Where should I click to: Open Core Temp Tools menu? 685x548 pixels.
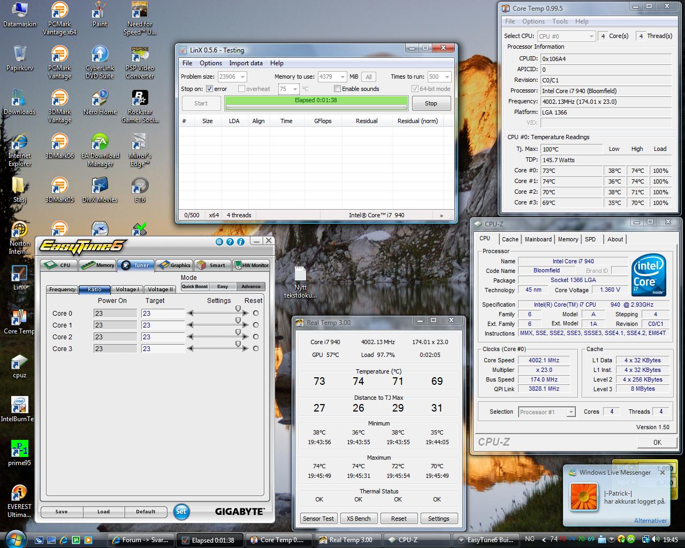click(560, 21)
